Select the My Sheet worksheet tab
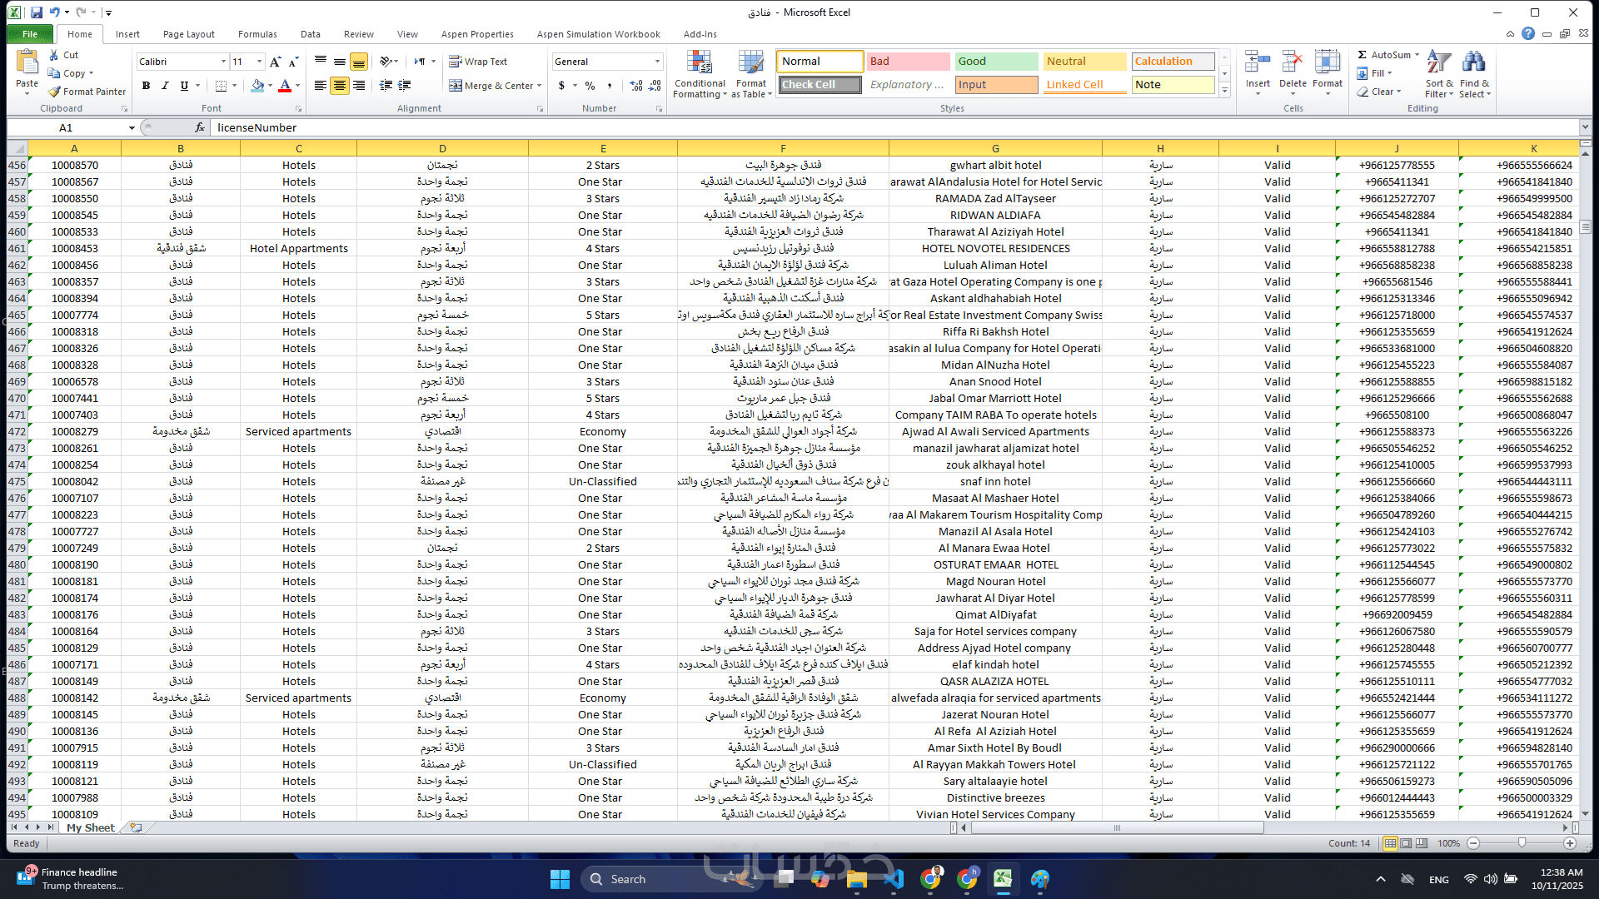The height and width of the screenshot is (899, 1599). pos(90,827)
